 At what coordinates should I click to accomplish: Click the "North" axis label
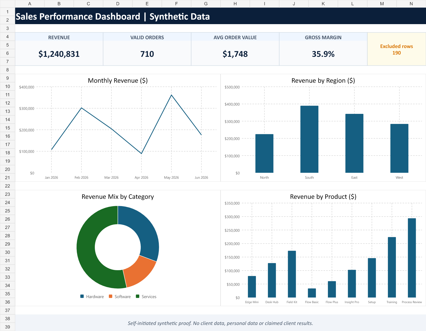tap(264, 177)
